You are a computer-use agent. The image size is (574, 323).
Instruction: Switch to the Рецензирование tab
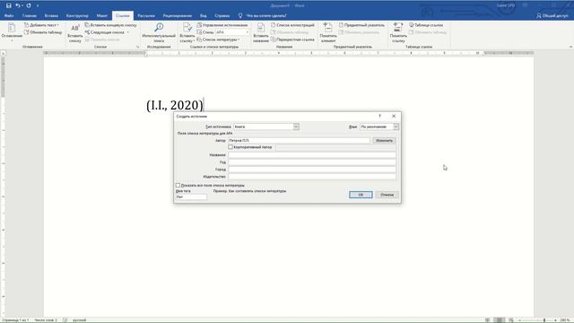pyautogui.click(x=178, y=16)
